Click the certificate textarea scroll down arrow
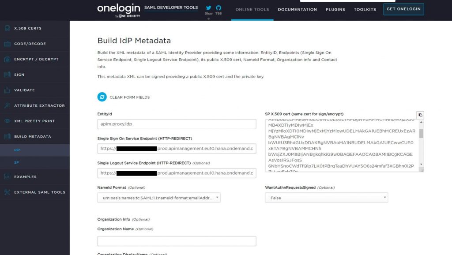Screen dimensions: 452x255 421,164
